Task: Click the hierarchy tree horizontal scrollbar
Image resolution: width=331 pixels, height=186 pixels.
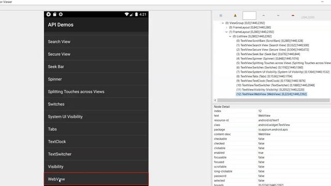Action: (274, 100)
